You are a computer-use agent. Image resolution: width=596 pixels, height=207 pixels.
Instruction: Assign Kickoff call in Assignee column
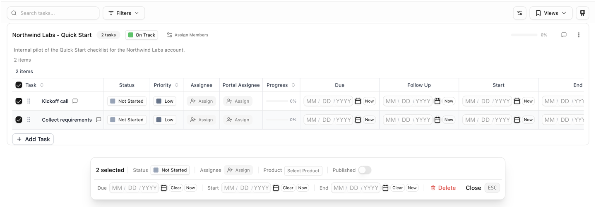coord(202,101)
